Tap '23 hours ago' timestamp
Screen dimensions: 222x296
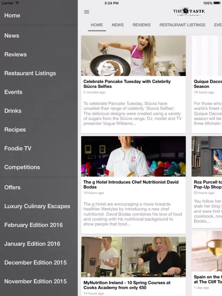(204, 193)
